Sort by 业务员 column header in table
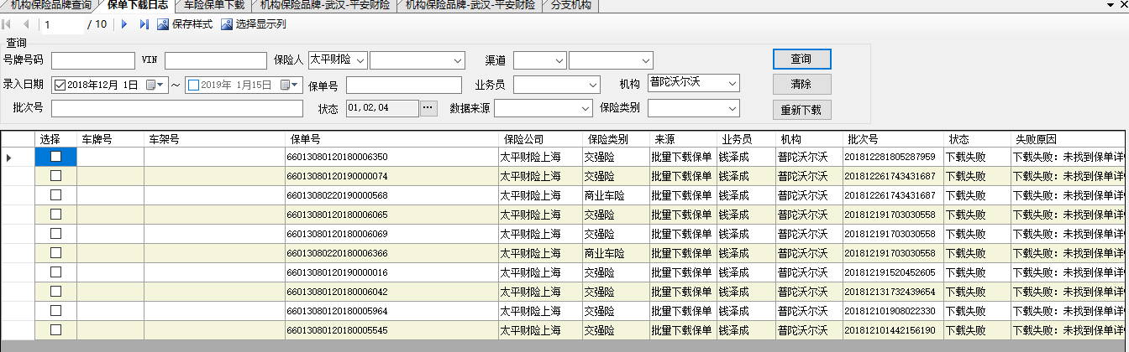 (x=746, y=139)
